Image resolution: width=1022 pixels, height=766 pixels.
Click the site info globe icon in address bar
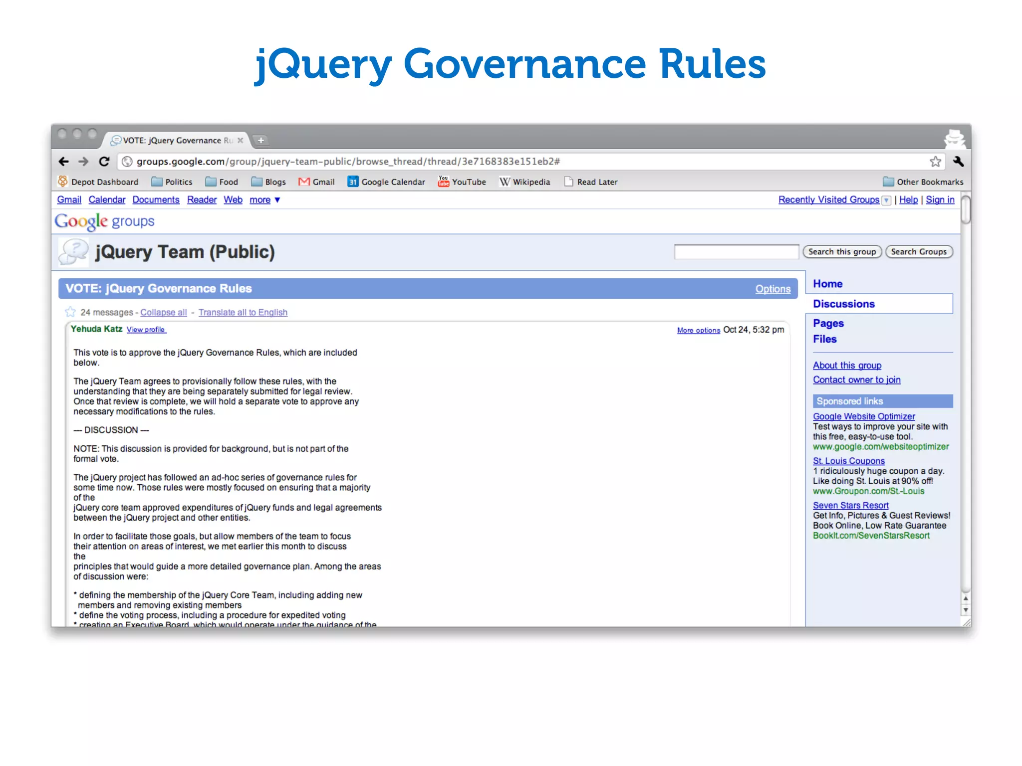(x=127, y=162)
